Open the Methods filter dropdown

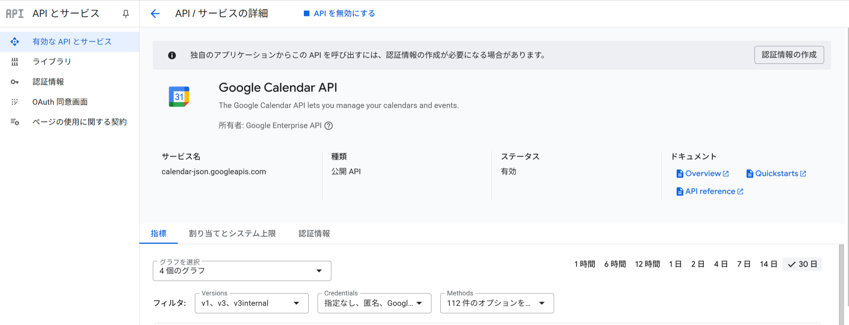tap(497, 303)
